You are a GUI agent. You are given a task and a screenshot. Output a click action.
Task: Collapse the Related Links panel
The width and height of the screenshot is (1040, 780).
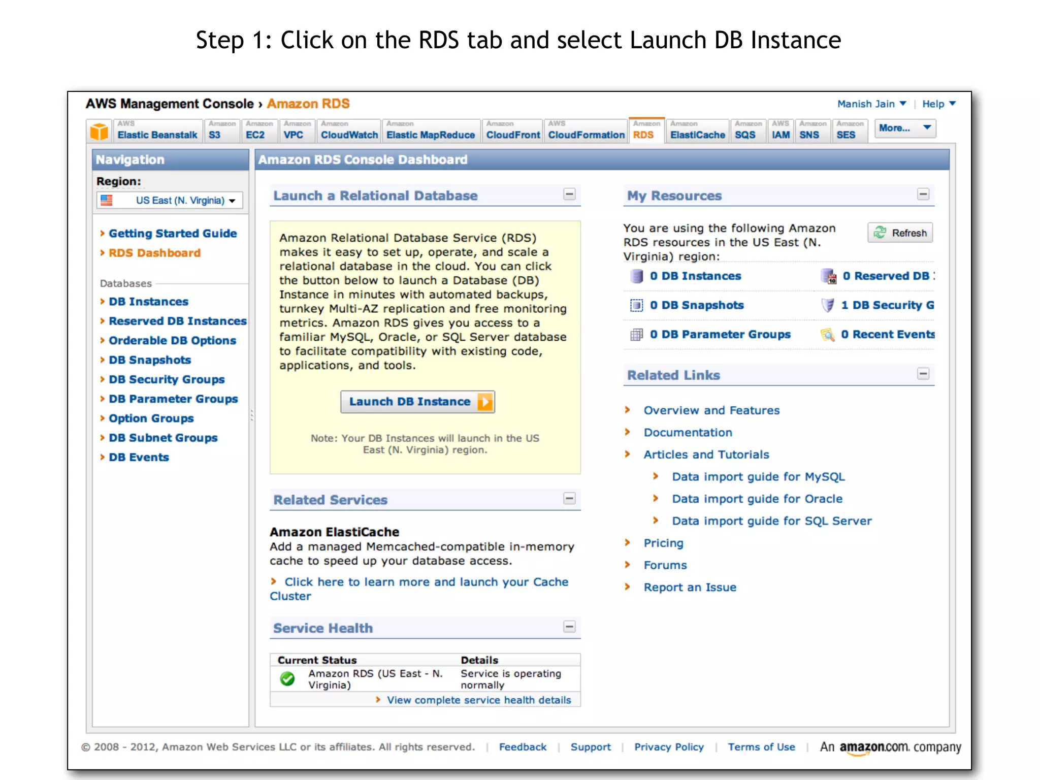coord(923,374)
